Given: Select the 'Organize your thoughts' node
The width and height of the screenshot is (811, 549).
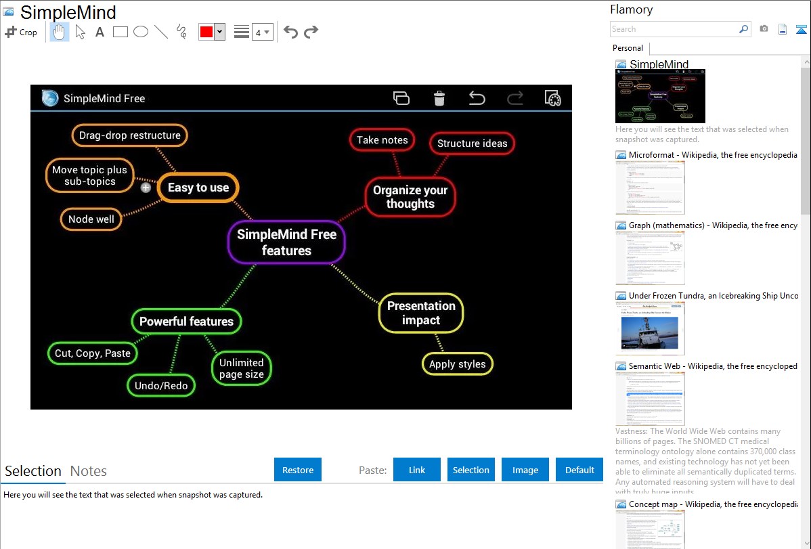Looking at the screenshot, I should point(410,196).
